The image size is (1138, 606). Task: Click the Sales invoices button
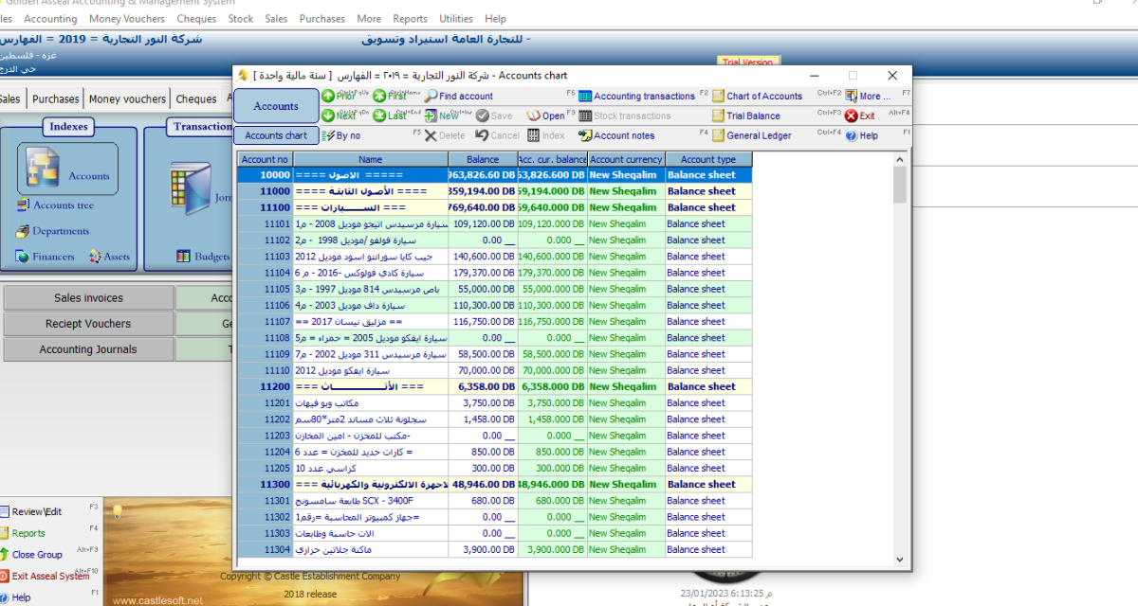click(x=88, y=298)
